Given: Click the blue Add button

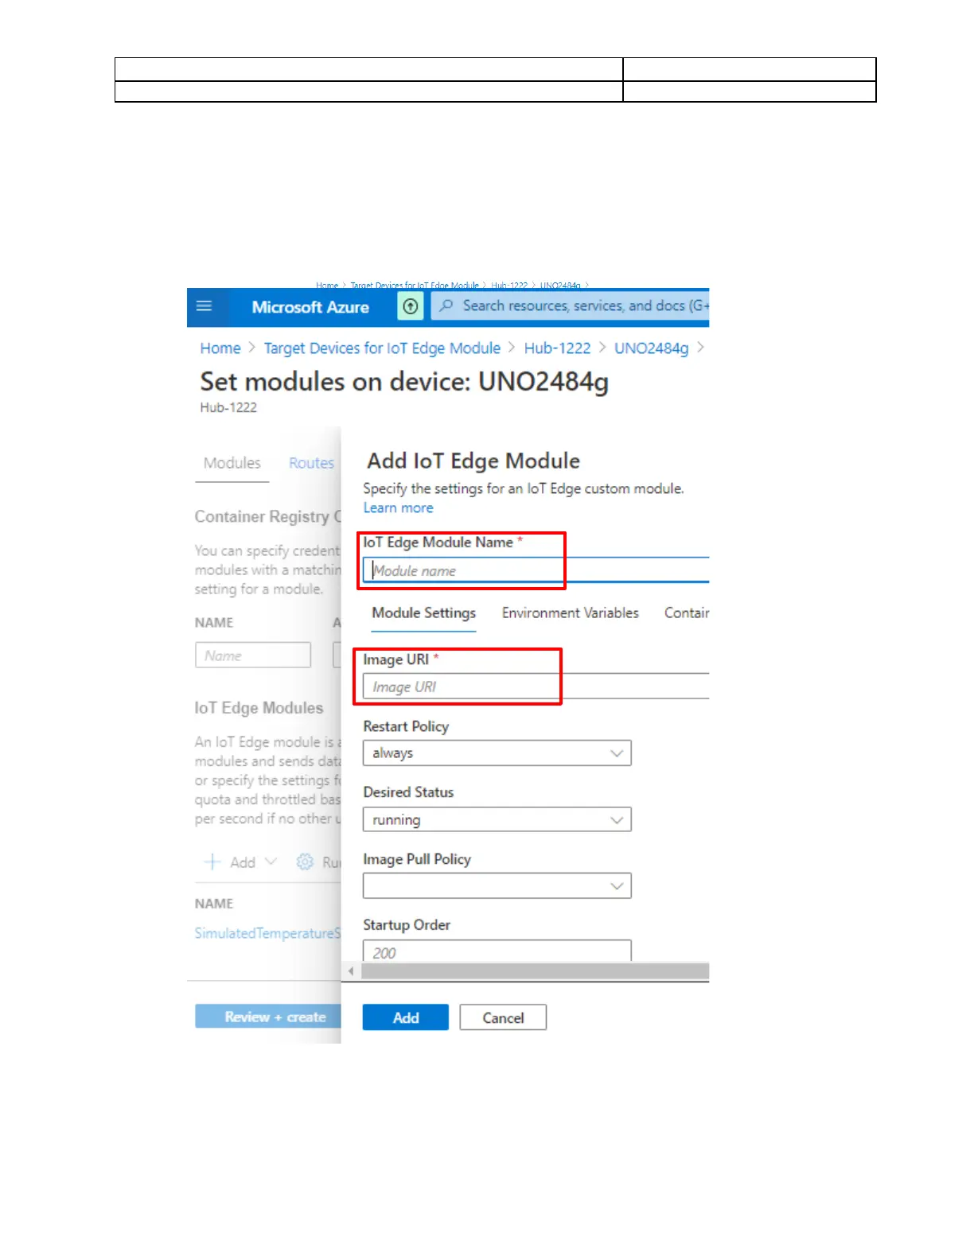Looking at the screenshot, I should (x=405, y=1018).
